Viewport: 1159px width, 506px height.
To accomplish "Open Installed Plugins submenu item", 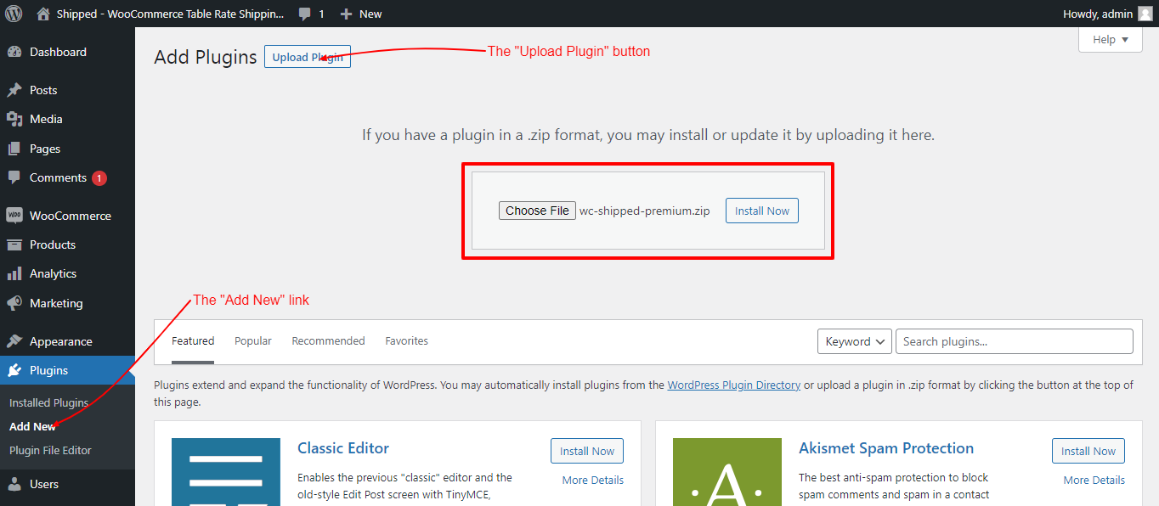I will [x=48, y=402].
